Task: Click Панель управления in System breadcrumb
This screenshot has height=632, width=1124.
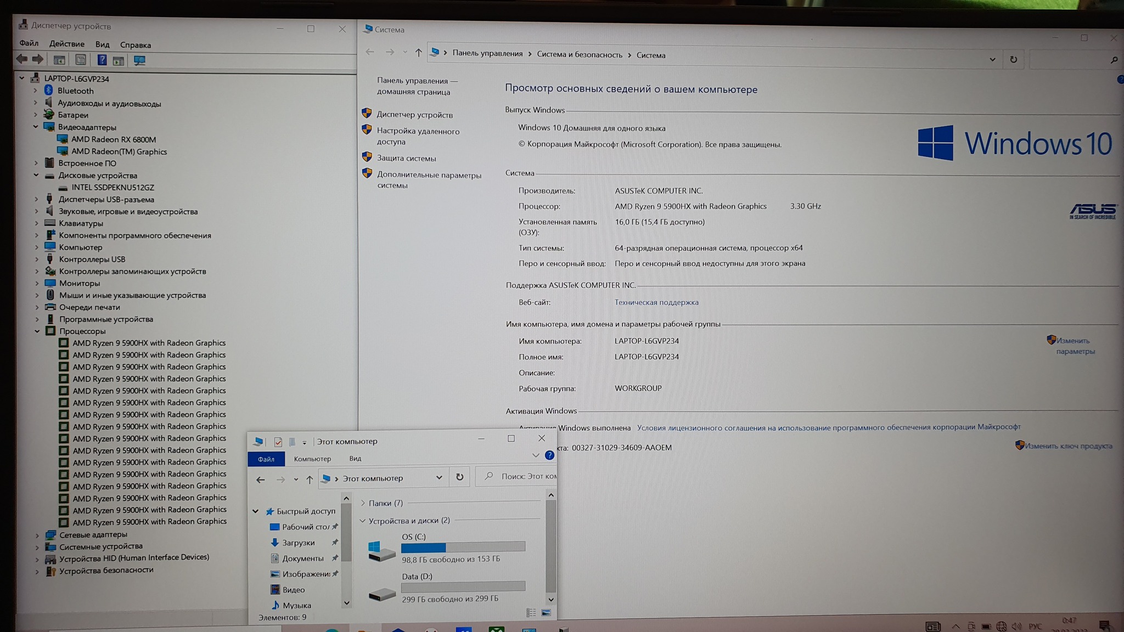Action: pos(487,53)
